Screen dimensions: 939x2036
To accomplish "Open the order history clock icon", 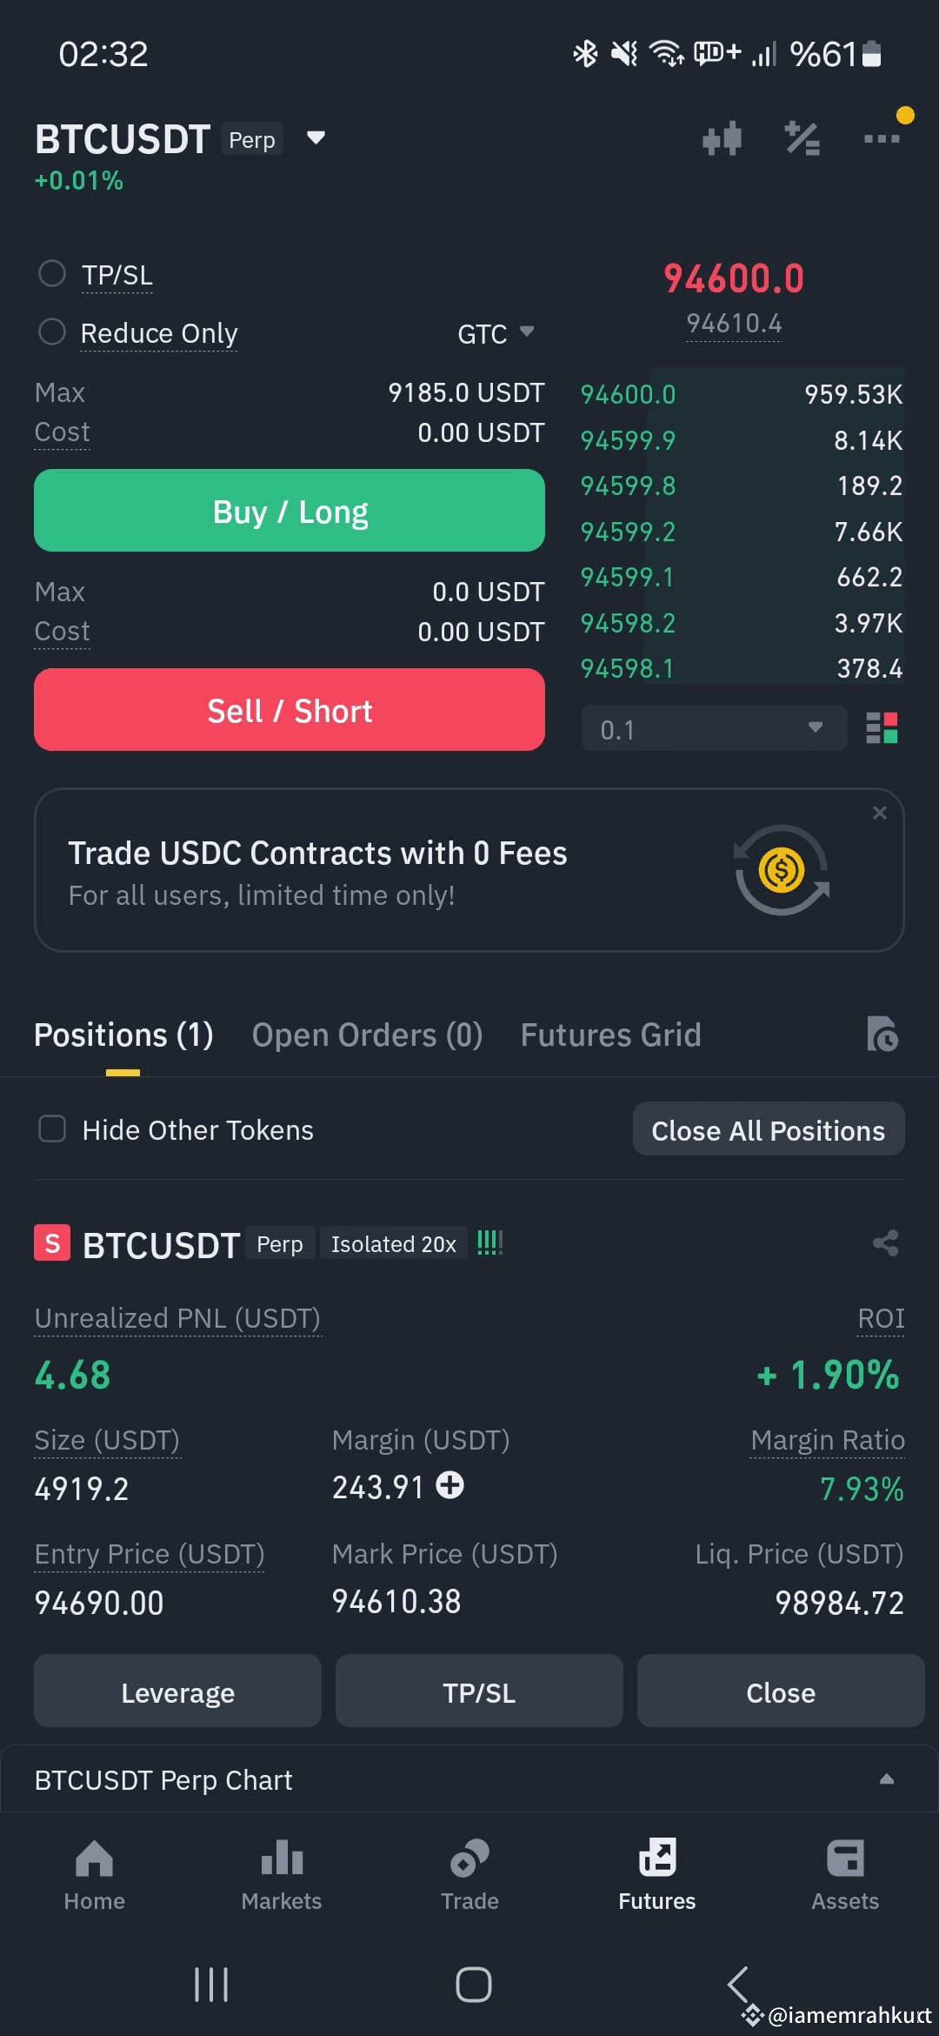I will pyautogui.click(x=882, y=1034).
